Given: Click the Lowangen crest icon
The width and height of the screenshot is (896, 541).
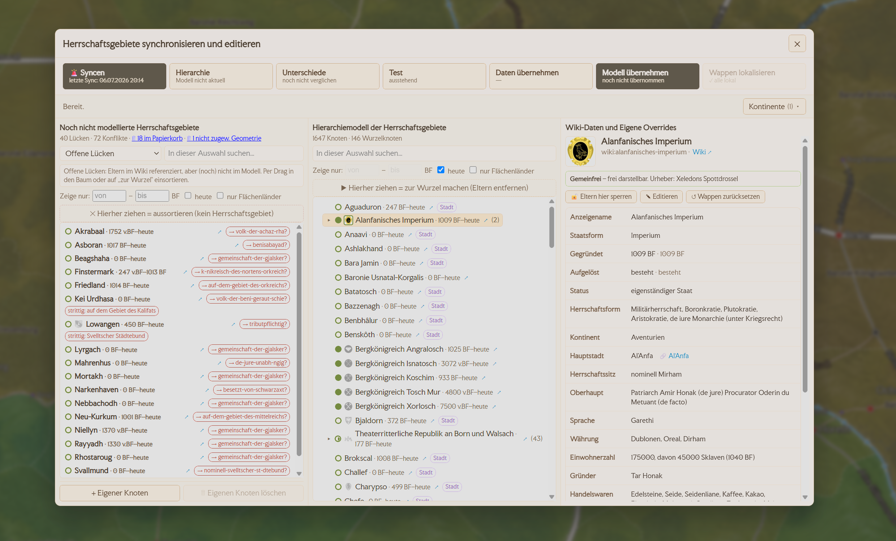Looking at the screenshot, I should pyautogui.click(x=78, y=324).
